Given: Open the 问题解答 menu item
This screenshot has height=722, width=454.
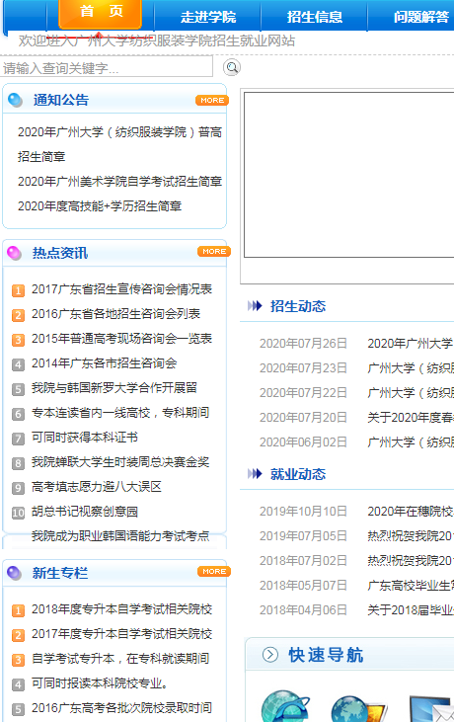Looking at the screenshot, I should pos(420,17).
